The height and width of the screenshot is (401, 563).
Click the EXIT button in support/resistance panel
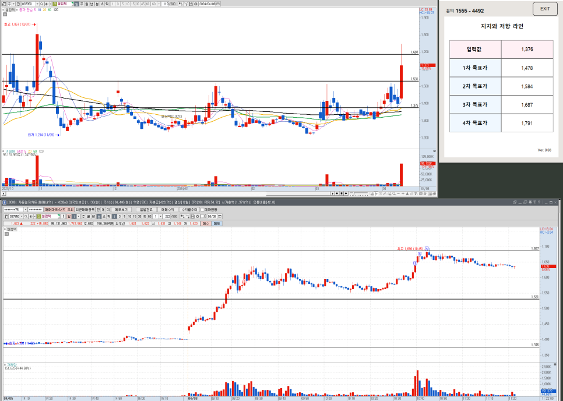tap(545, 9)
